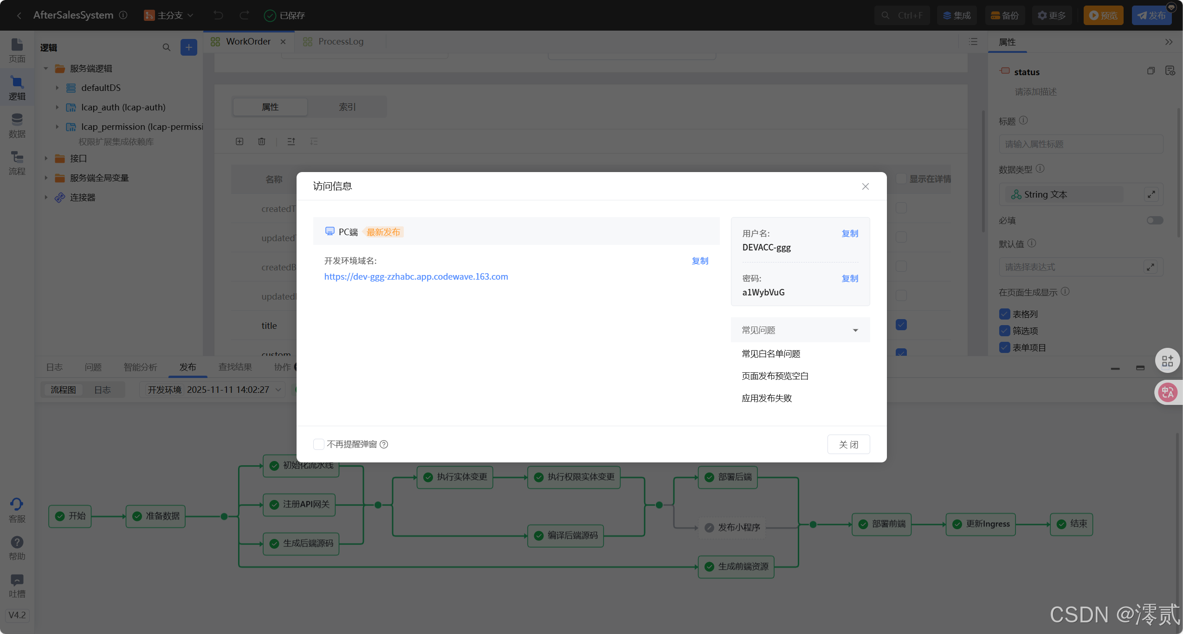Collapse the 常见问题 dropdown section
Screen dimensions: 1183x634
[855, 330]
